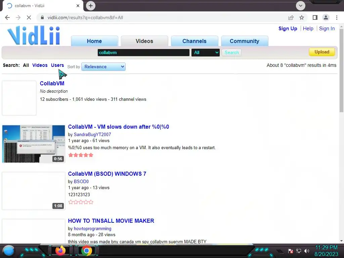Open the volume speaker tray icon
This screenshot has height=258, width=344.
306,251
